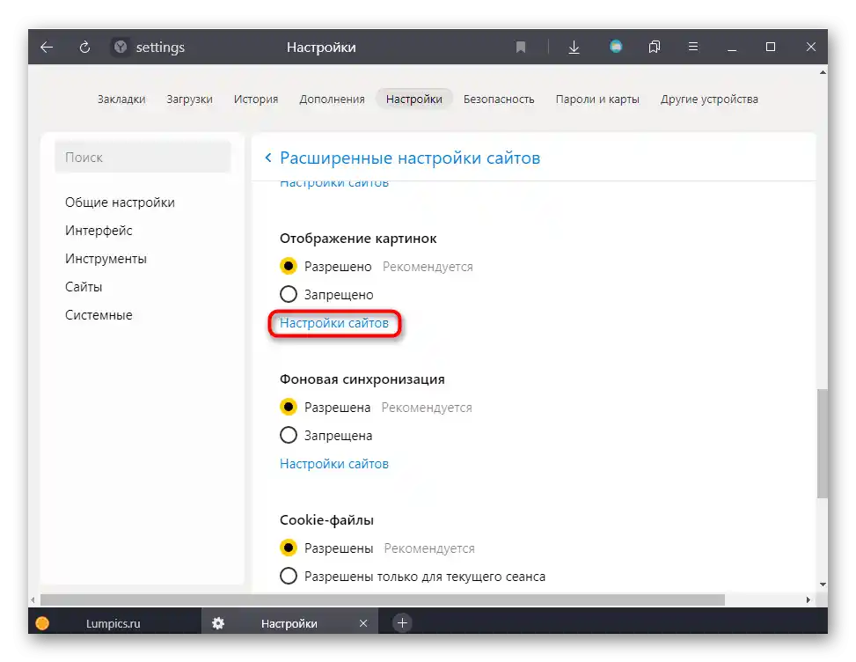Open a new tab with plus button
Image resolution: width=856 pixels, height=662 pixels.
tap(402, 622)
